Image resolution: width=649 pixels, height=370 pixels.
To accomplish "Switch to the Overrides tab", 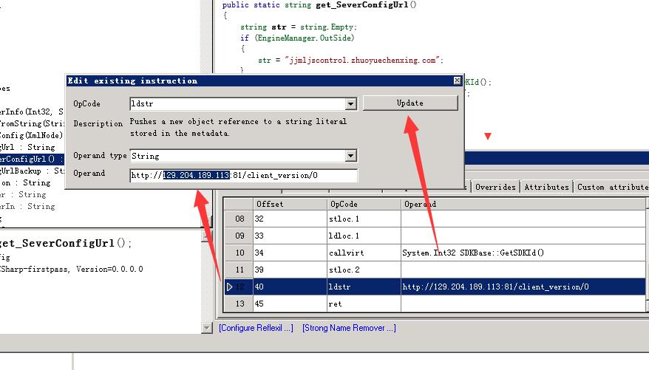I will 495,187.
